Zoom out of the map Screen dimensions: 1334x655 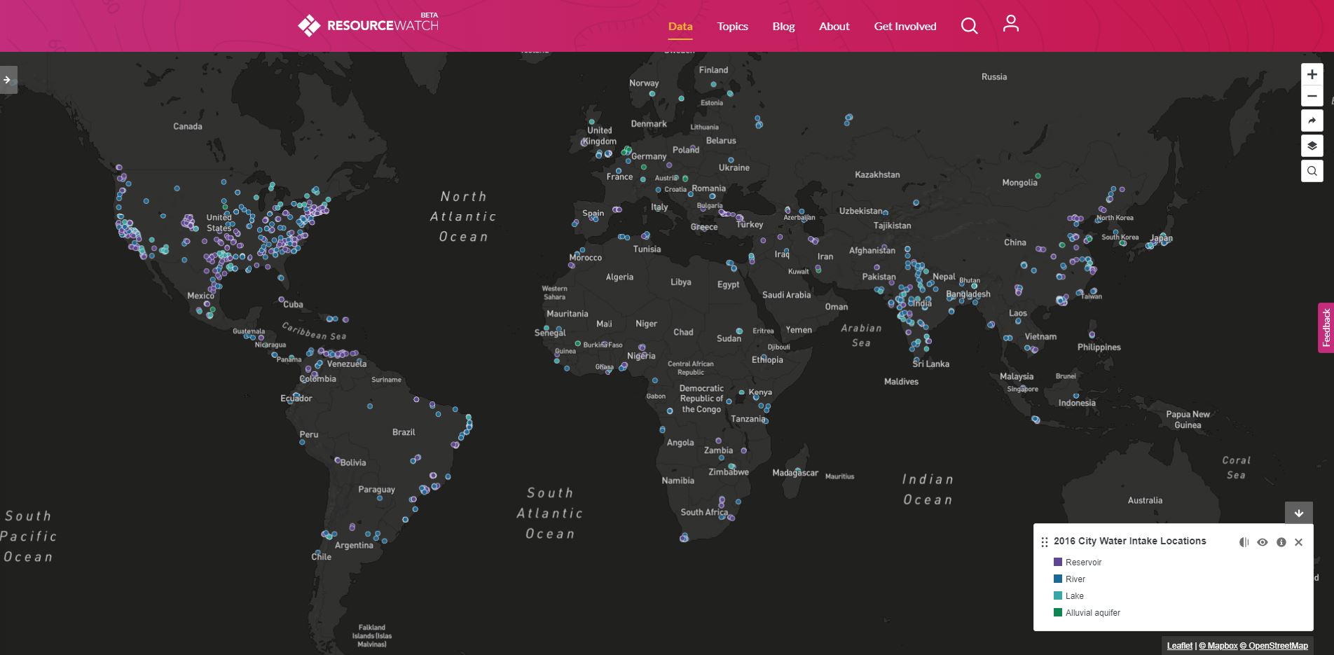[x=1312, y=97]
